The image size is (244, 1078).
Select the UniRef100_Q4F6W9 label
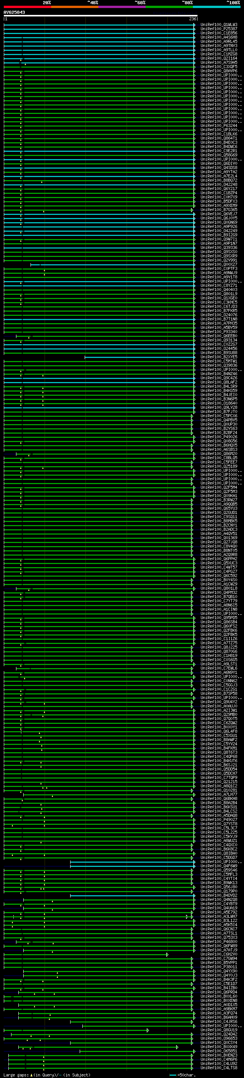point(218,866)
